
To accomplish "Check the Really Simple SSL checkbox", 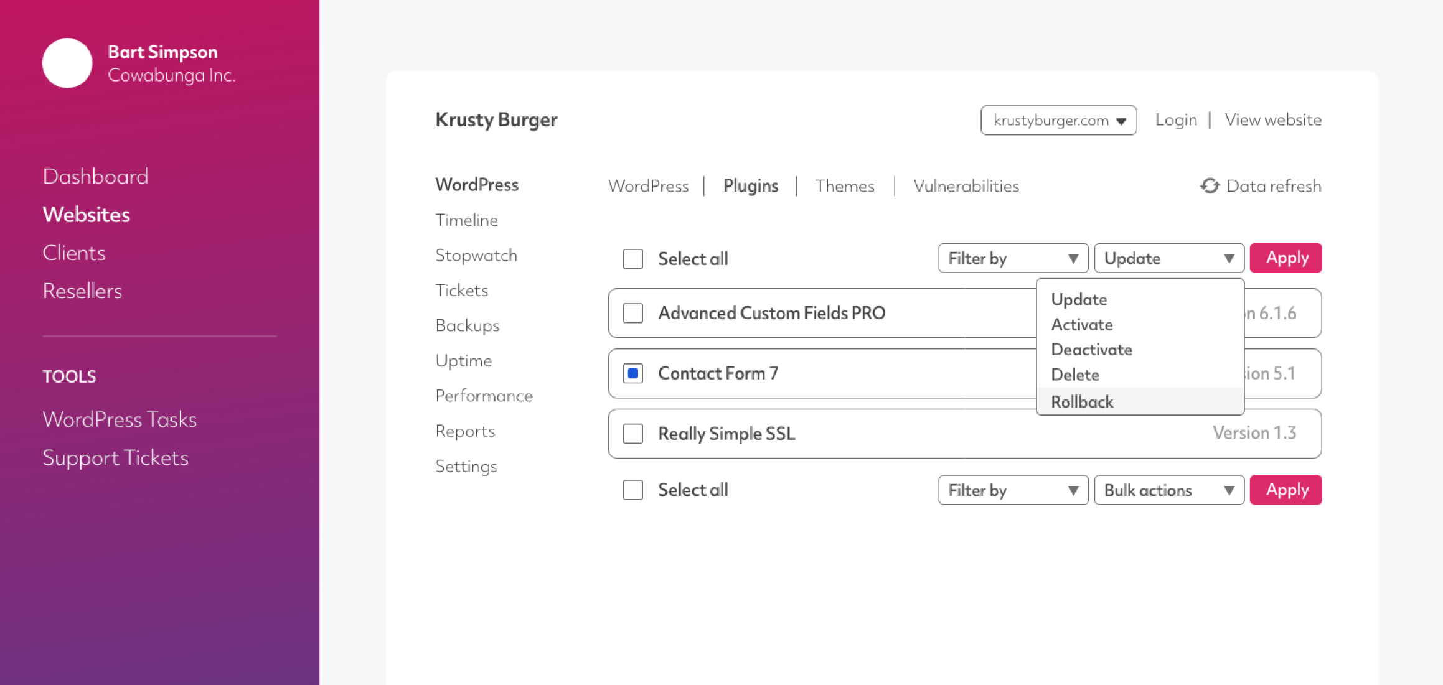I will pos(633,434).
